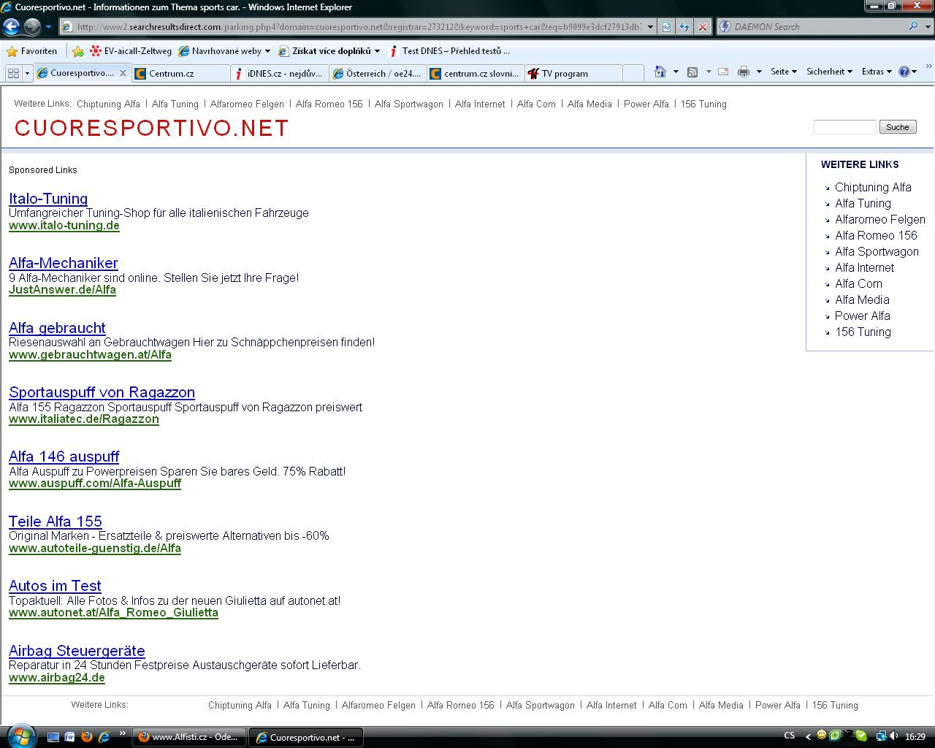This screenshot has width=935, height=748.
Task: Switch to the Centrum.cz tab
Action: coord(181,73)
